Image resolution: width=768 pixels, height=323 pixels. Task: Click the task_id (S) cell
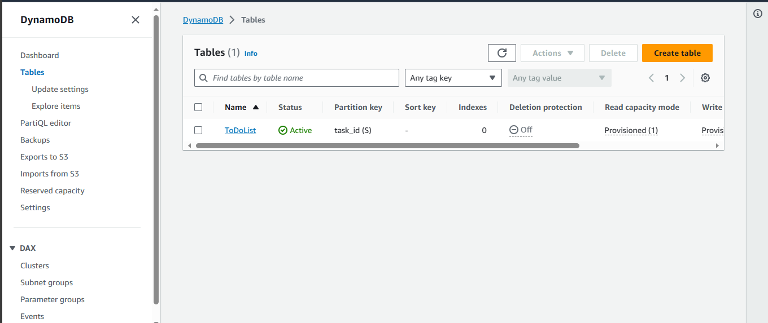click(x=353, y=130)
